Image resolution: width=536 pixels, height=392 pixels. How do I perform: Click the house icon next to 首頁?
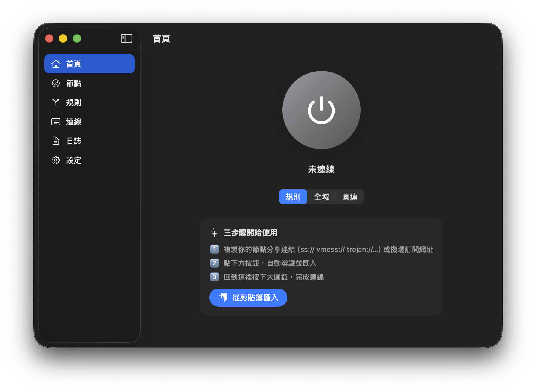coord(56,64)
